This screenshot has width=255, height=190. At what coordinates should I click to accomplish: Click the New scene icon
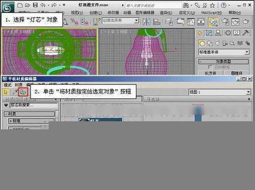pyautogui.click(x=20, y=5)
